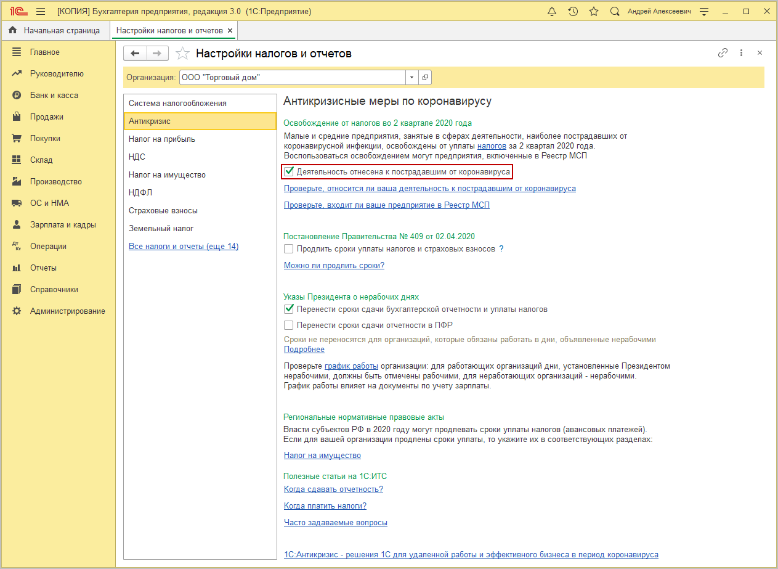Click the Организация input field
The height and width of the screenshot is (569, 778).
[292, 78]
